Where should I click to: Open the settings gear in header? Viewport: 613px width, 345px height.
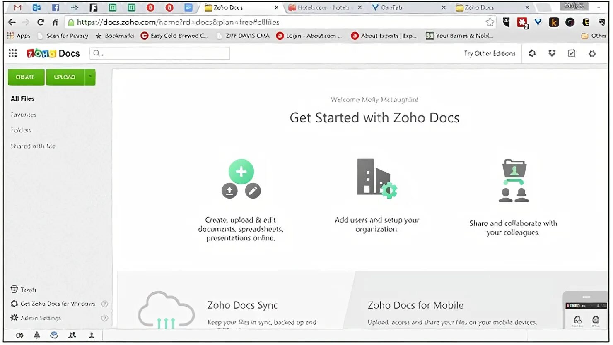coord(592,53)
